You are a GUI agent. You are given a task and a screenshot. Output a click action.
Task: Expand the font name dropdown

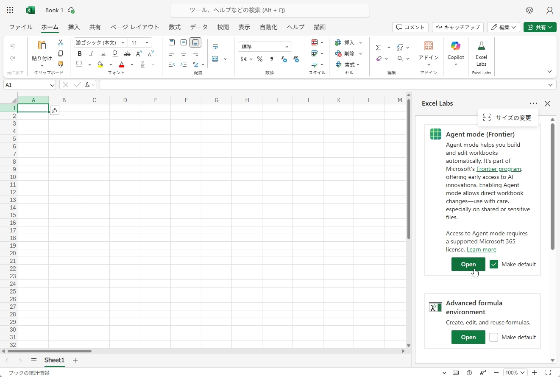[123, 42]
